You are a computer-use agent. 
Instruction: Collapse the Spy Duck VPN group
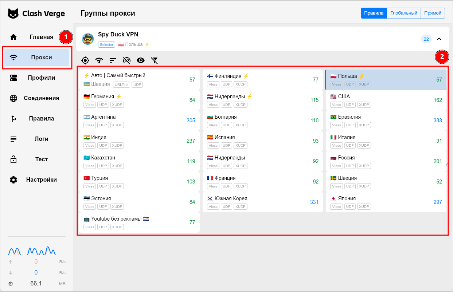click(439, 39)
